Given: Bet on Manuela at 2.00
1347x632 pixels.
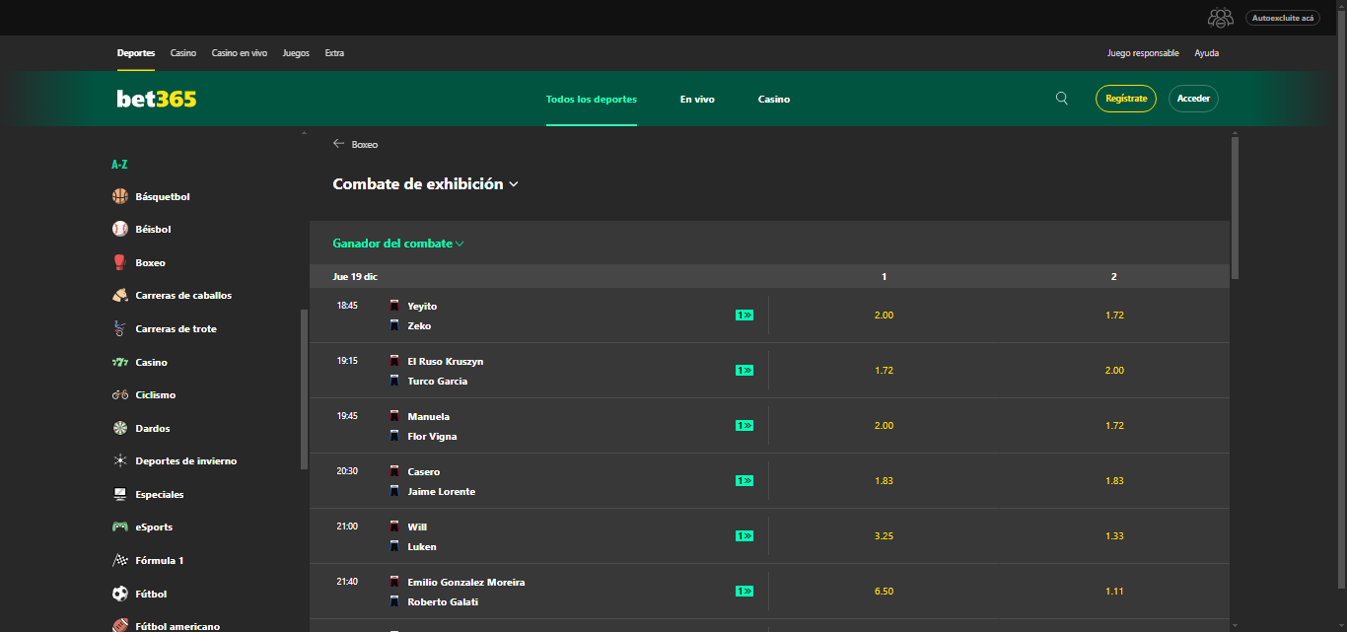Looking at the screenshot, I should click(884, 426).
